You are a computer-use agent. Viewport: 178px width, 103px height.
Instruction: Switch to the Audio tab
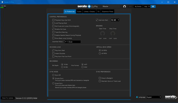(x=79, y=12)
